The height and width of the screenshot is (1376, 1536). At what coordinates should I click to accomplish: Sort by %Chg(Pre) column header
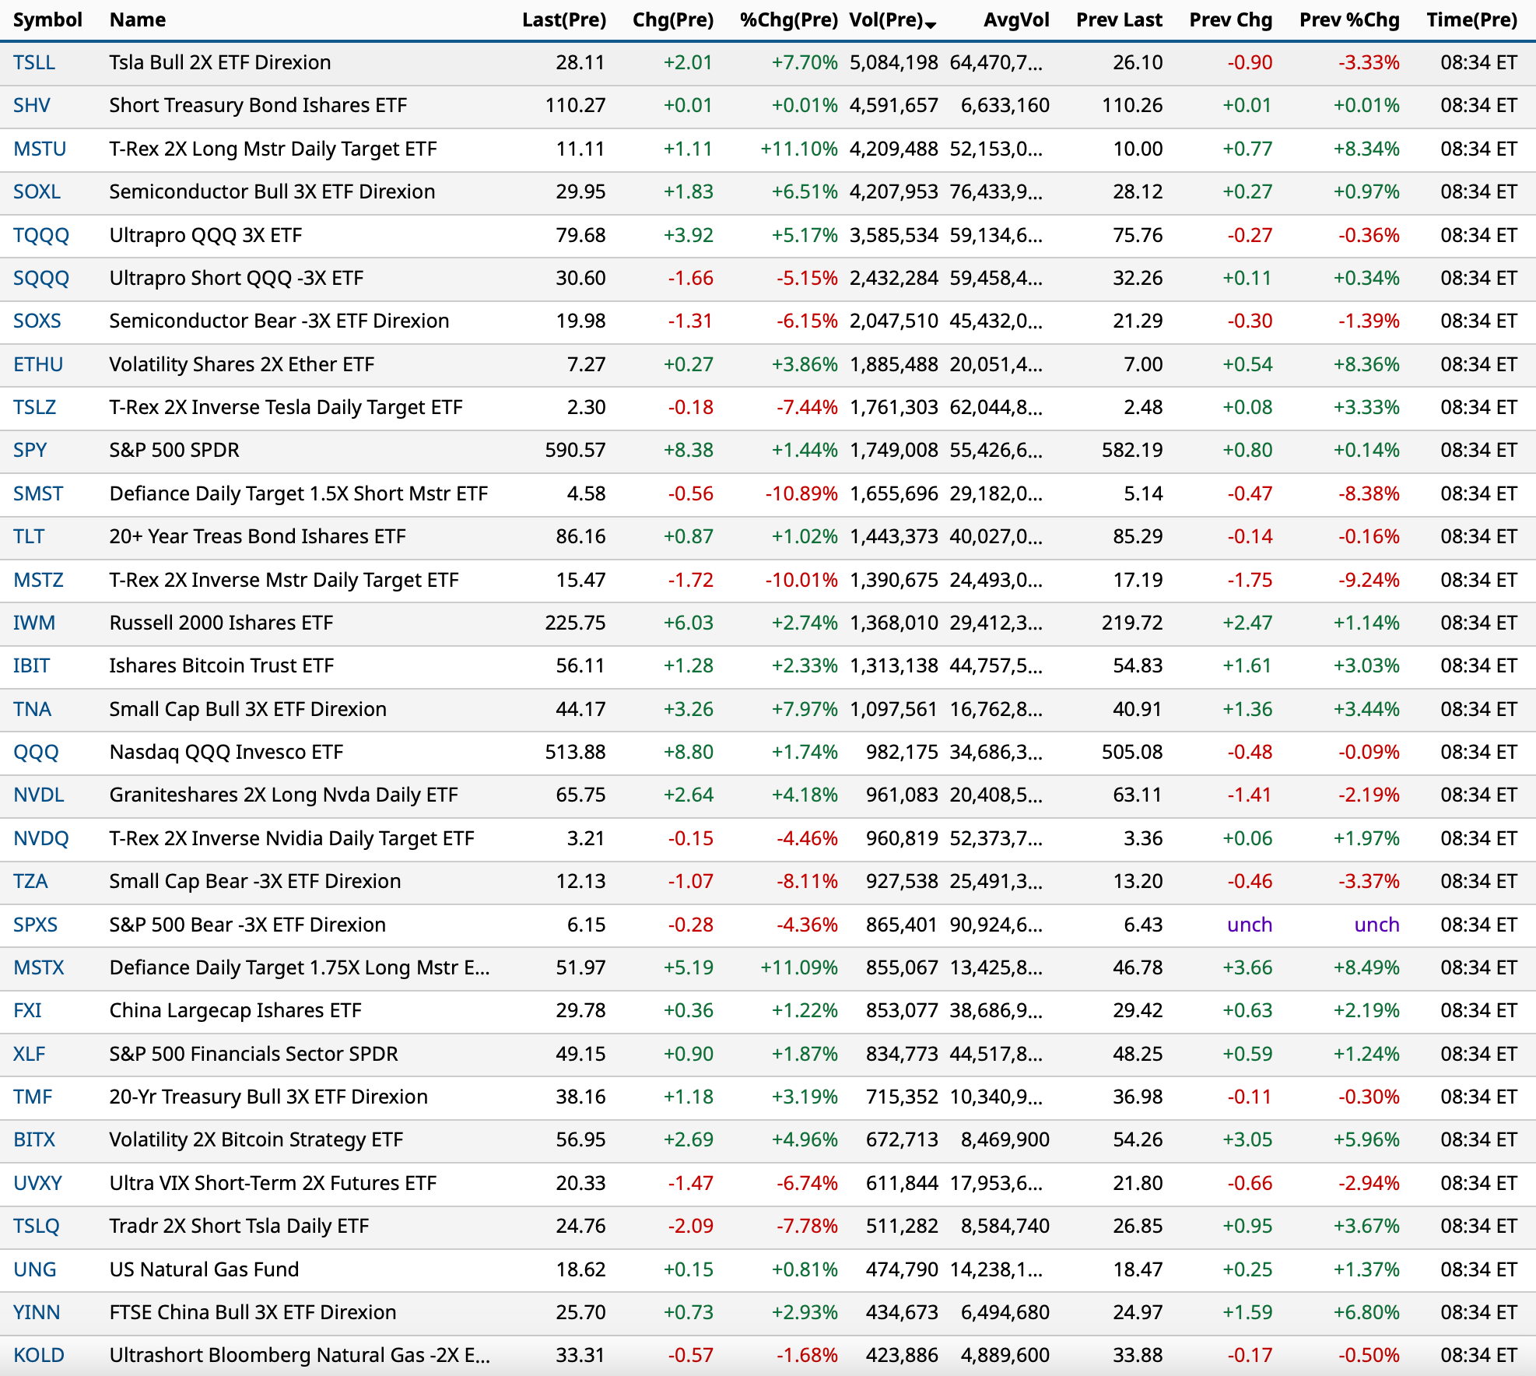pos(788,20)
